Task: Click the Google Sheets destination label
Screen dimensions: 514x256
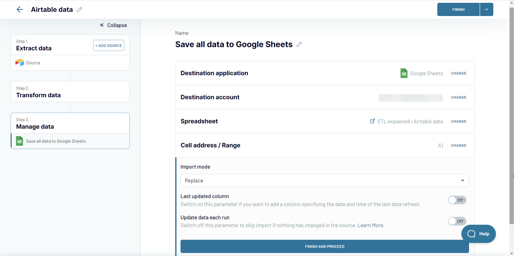Action: click(426, 73)
